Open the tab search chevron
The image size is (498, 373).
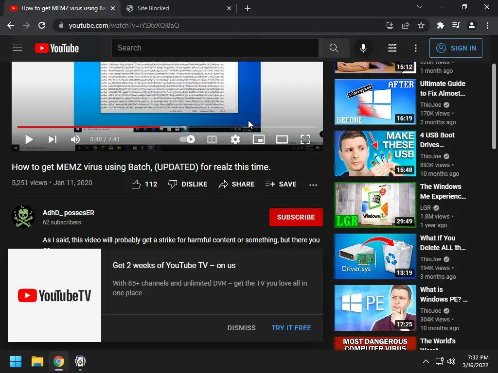click(420, 7)
